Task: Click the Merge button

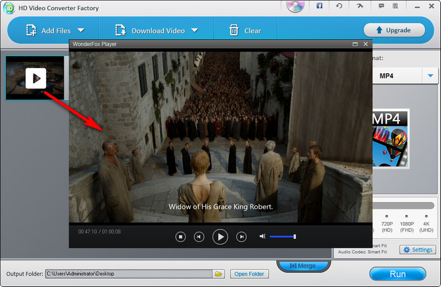Action: [302, 266]
